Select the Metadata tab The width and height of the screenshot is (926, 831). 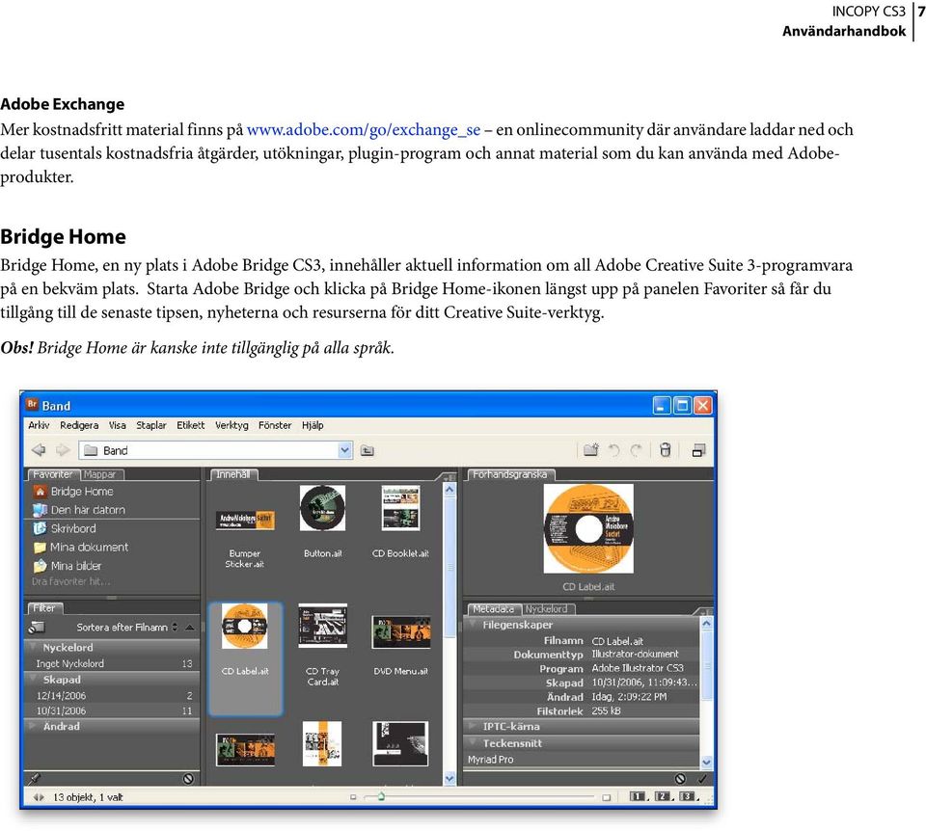coord(493,608)
